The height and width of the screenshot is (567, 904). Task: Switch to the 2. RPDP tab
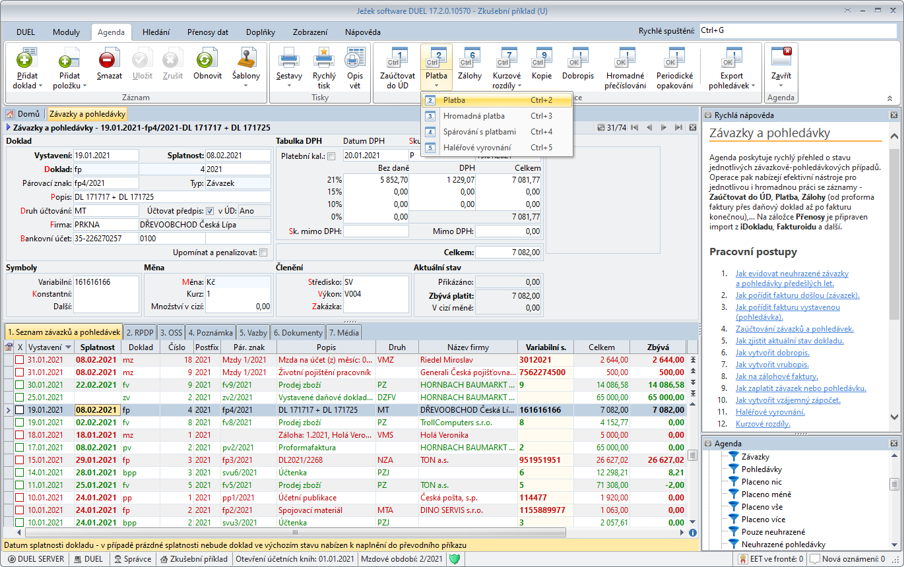pos(141,333)
